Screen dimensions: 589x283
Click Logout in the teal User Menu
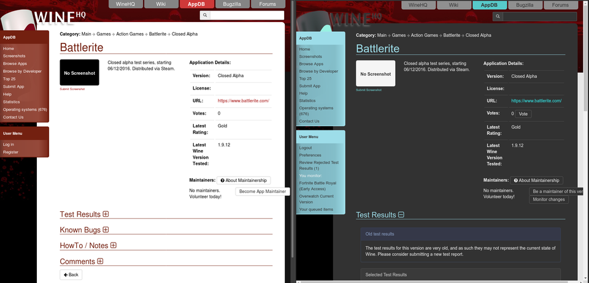coord(306,148)
